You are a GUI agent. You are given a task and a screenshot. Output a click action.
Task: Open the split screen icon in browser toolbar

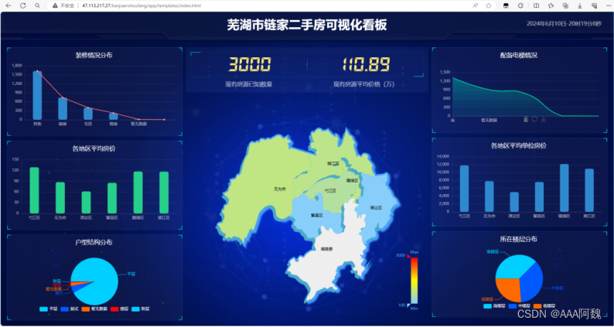536,5
